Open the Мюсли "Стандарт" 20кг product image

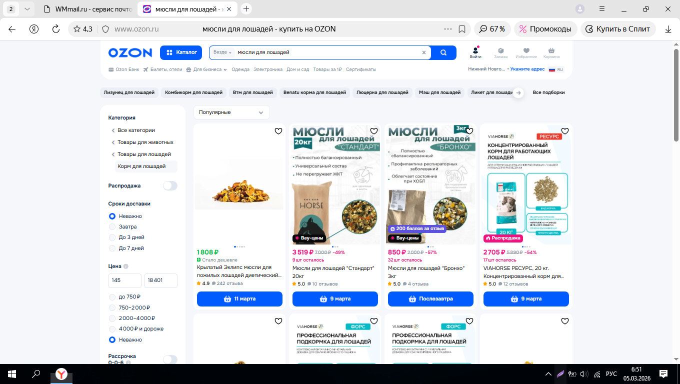click(335, 184)
